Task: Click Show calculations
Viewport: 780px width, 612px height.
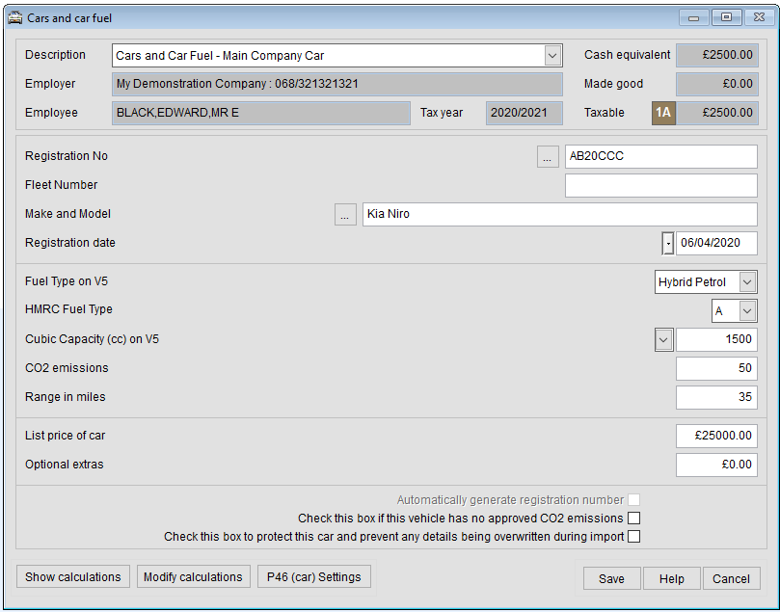Action: pyautogui.click(x=72, y=576)
